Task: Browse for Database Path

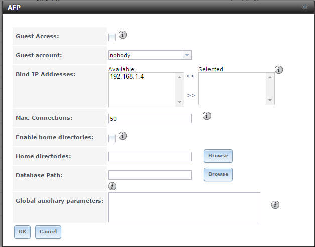Action: point(218,175)
